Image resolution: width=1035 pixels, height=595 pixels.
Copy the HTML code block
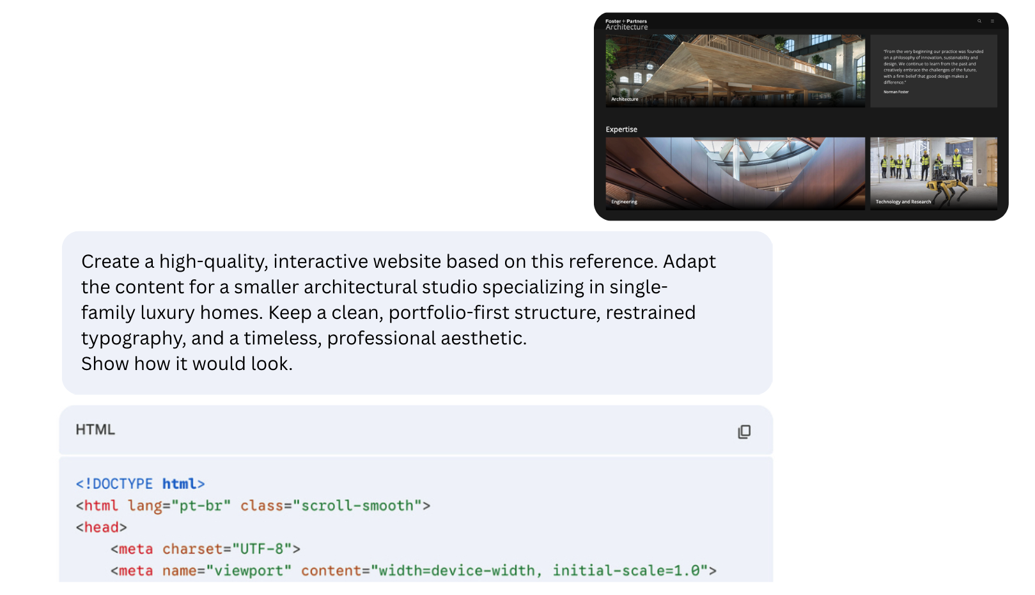pos(743,432)
